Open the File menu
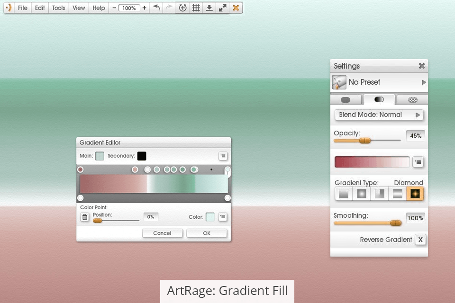The image size is (455, 303). click(x=22, y=8)
